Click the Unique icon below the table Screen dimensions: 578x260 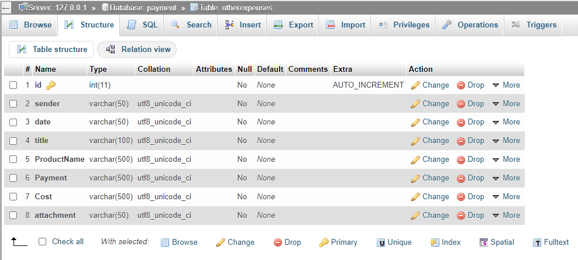(381, 242)
